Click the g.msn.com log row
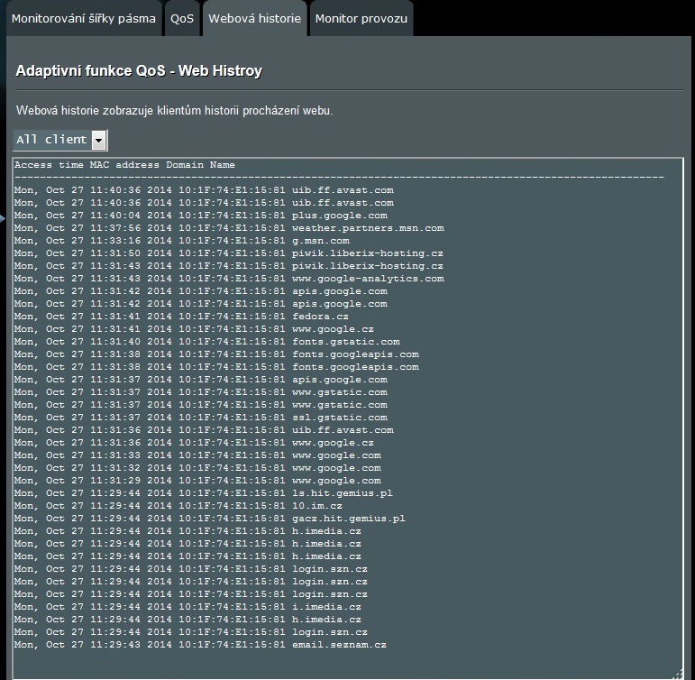Viewport: 695px width, 680px height. point(182,241)
